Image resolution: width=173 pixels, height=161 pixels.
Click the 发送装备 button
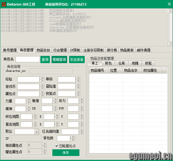click(x=77, y=60)
